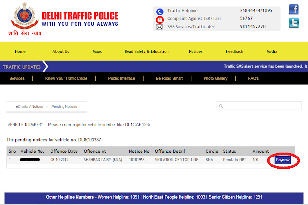
Task: Focus the vehicle number input field
Action: click(99, 125)
